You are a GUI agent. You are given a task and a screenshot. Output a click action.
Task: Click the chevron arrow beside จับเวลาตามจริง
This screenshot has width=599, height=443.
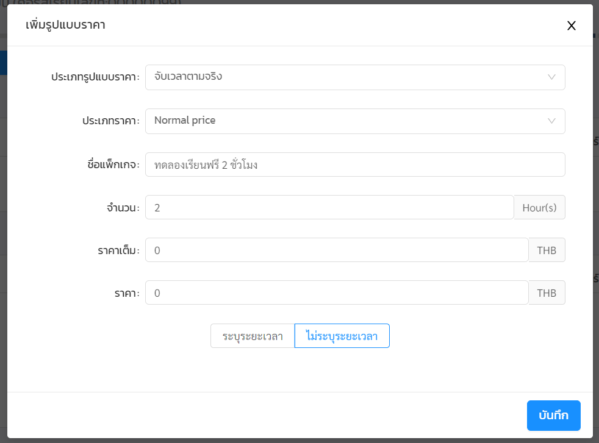tap(551, 77)
